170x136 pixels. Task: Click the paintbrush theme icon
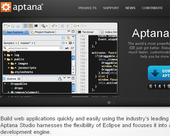(x=53, y=26)
